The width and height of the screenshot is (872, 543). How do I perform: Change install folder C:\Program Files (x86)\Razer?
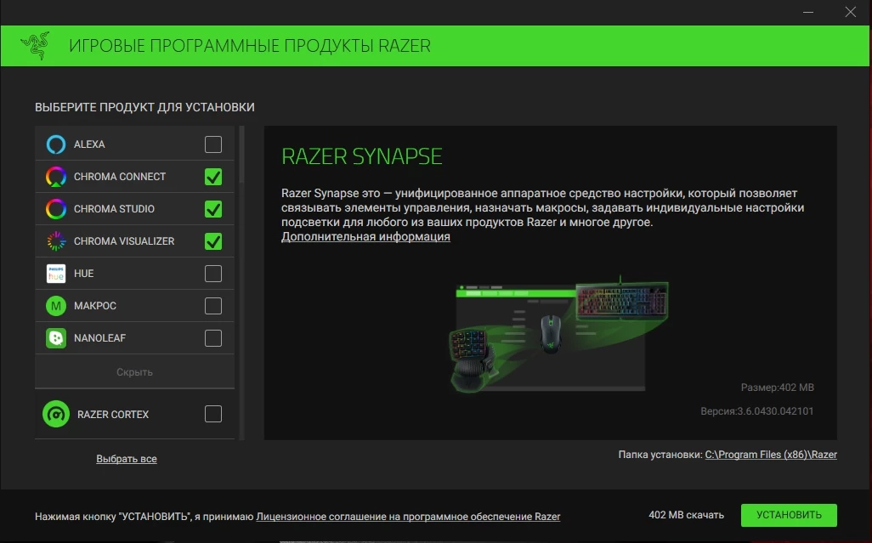[x=771, y=455]
